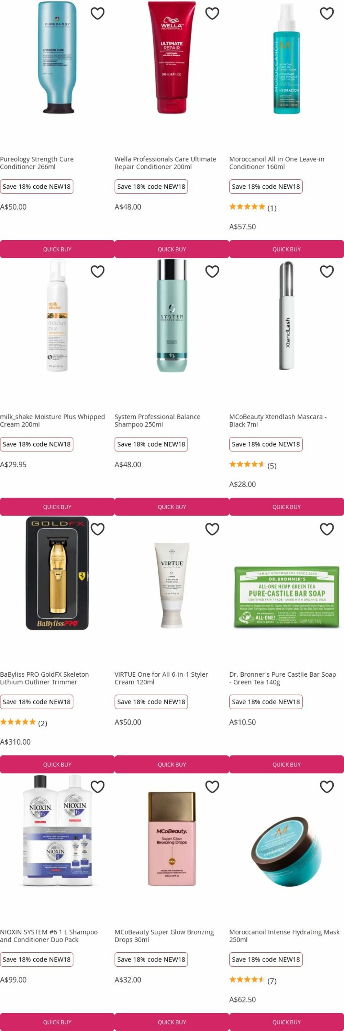
Task: Quick buy MCoBeauty Xtendlash Mascara
Action: tap(287, 507)
